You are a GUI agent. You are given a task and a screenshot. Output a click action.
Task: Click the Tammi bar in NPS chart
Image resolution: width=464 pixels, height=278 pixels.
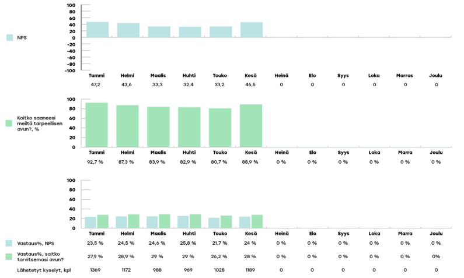pos(97,30)
